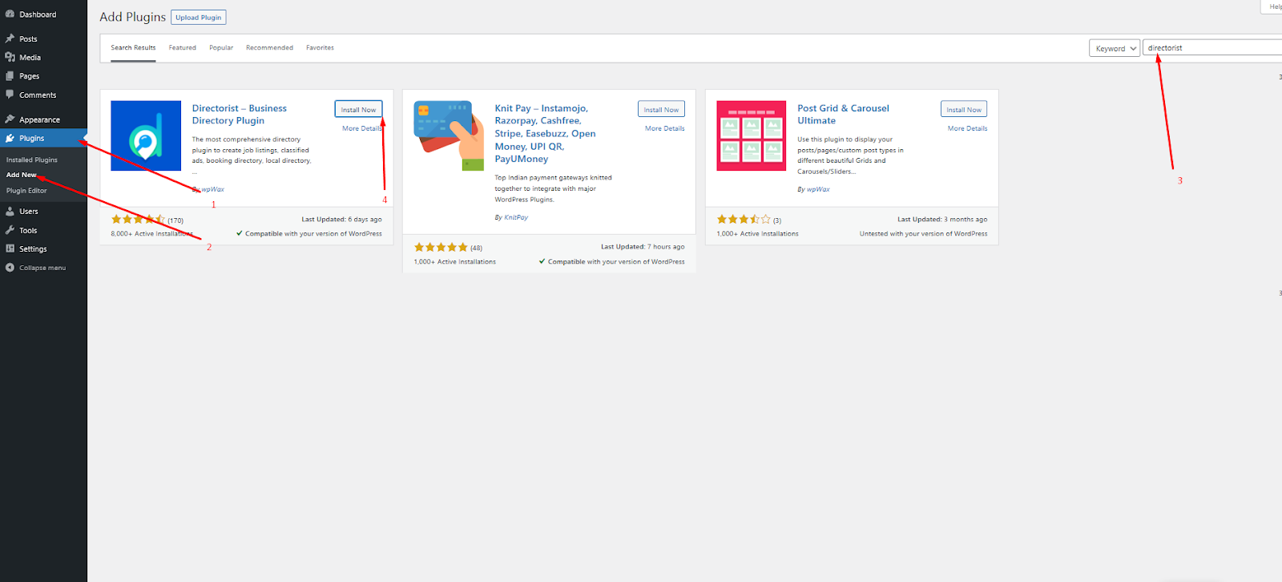The width and height of the screenshot is (1282, 582).
Task: Open Installed Plugins submenu item
Action: click(32, 160)
